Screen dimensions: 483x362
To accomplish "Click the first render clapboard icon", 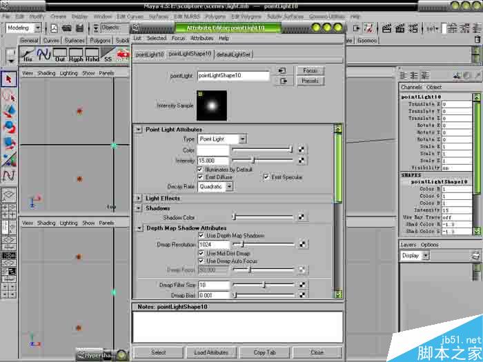I will [x=386, y=28].
